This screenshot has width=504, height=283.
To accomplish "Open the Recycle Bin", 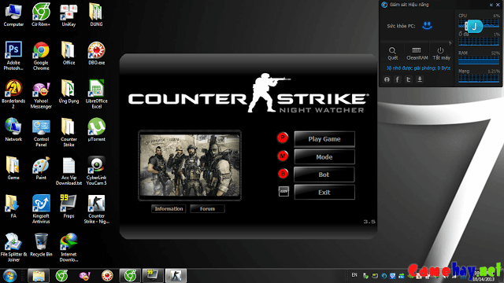I will click(x=41, y=244).
